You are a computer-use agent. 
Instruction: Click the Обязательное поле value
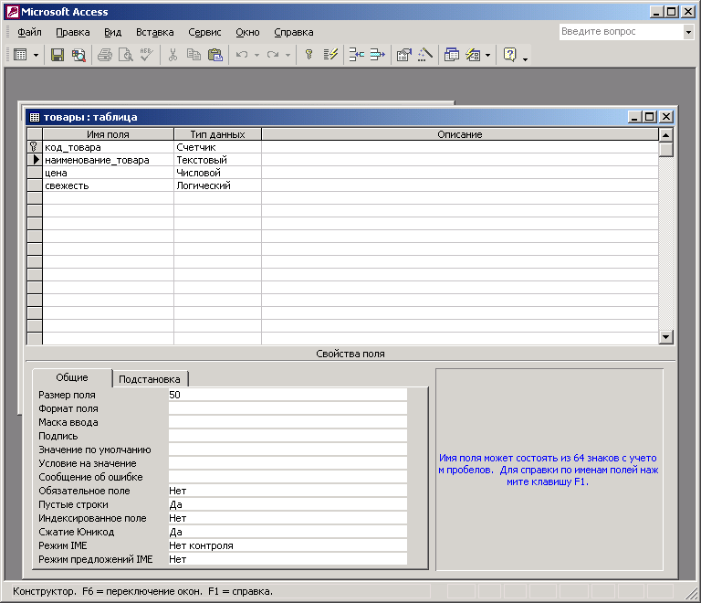tap(288, 491)
